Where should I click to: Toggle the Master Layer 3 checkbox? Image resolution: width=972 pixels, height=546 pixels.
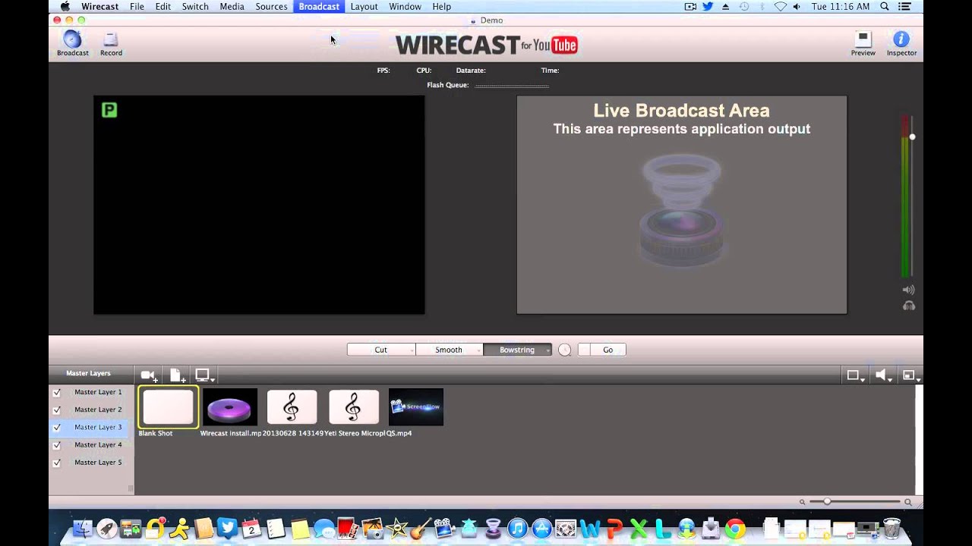click(x=56, y=428)
